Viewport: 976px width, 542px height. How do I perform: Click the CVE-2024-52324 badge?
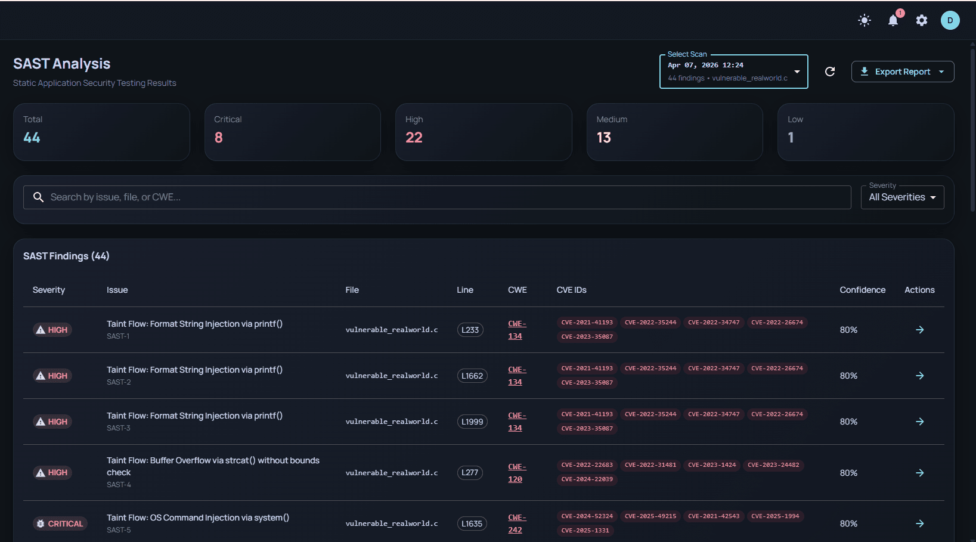[x=587, y=516]
